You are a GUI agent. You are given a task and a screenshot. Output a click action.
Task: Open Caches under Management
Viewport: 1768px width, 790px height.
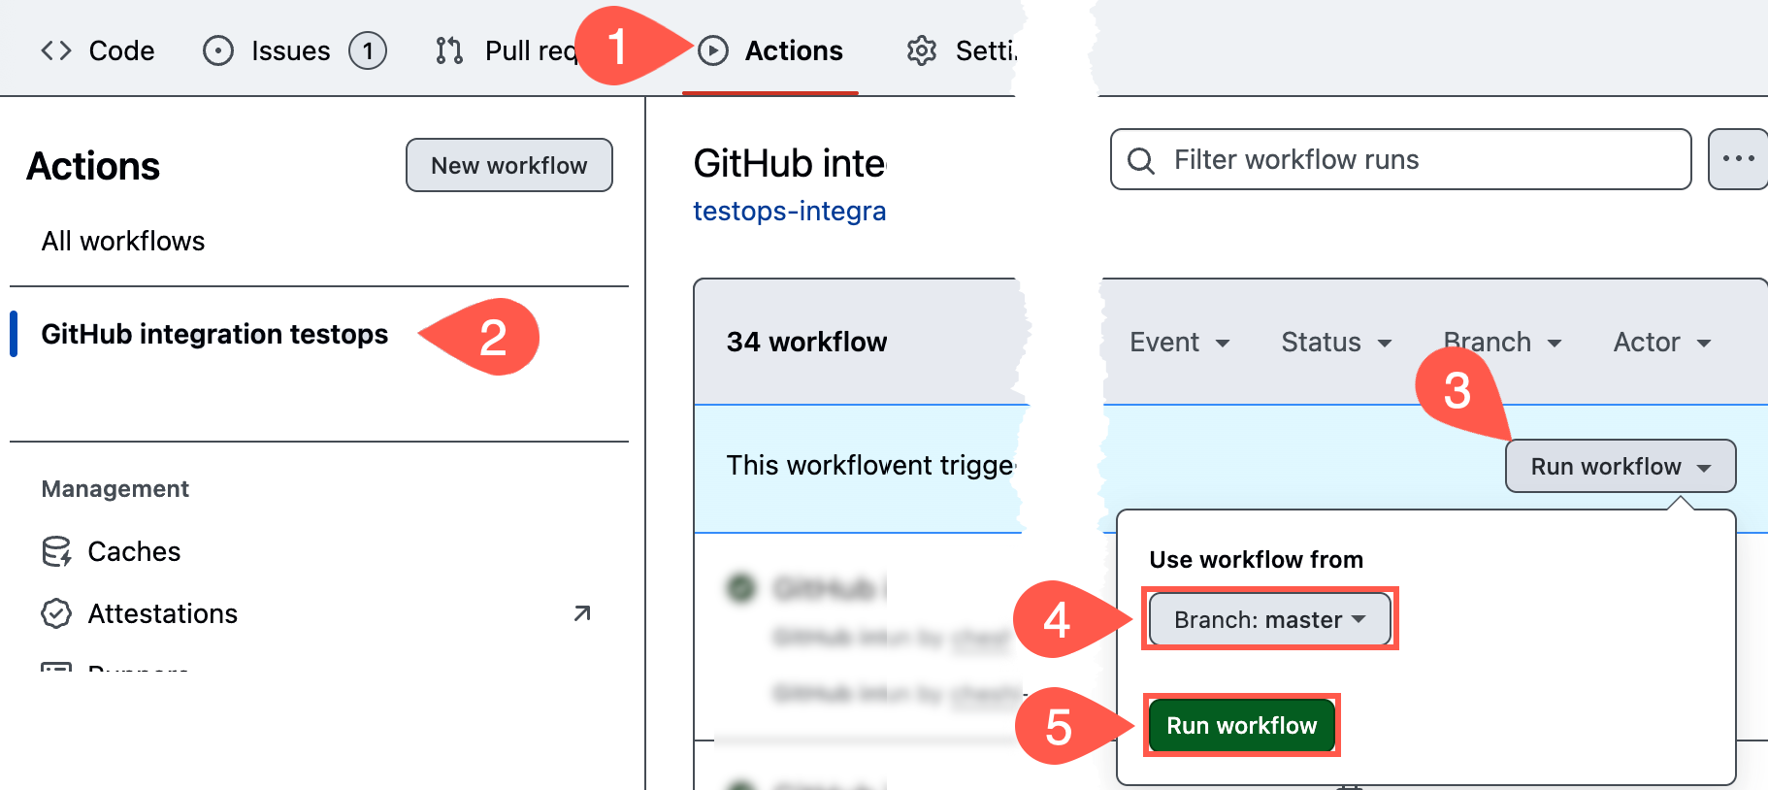[134, 551]
